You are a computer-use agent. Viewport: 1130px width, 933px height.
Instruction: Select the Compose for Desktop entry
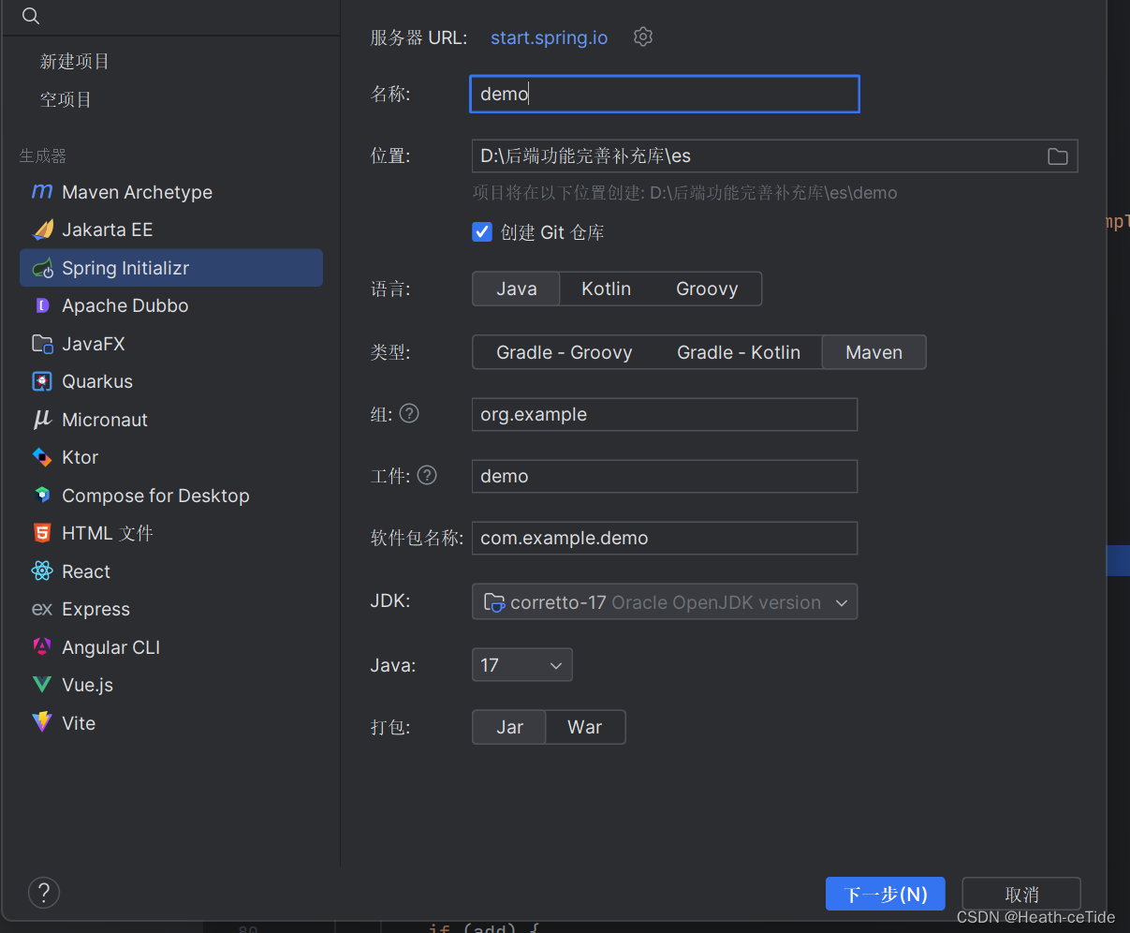pyautogui.click(x=171, y=496)
